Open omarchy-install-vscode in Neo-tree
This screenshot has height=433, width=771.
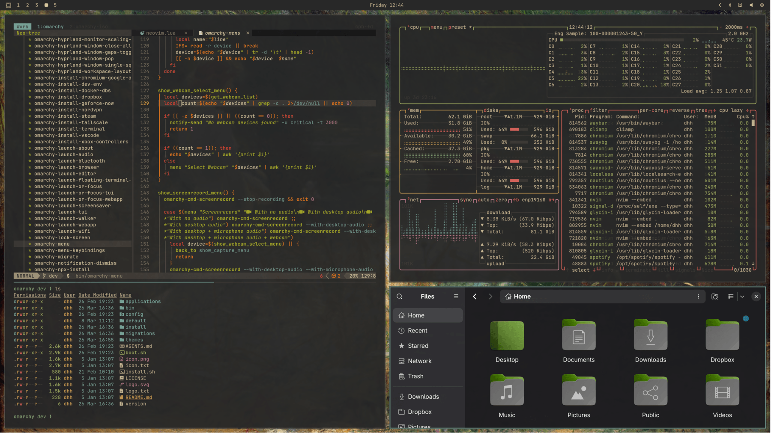(66, 135)
